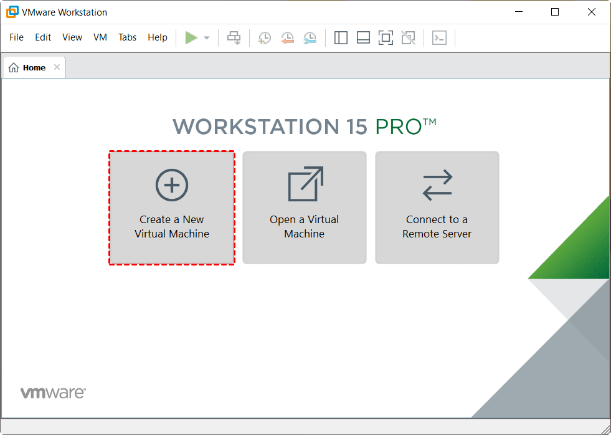Open the Tabs menu
Image resolution: width=611 pixels, height=435 pixels.
[x=127, y=37]
